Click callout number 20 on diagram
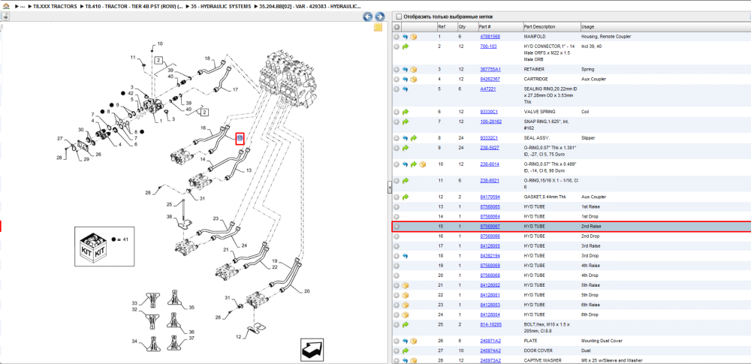Viewport: 751px width, 364px height. click(306, 290)
